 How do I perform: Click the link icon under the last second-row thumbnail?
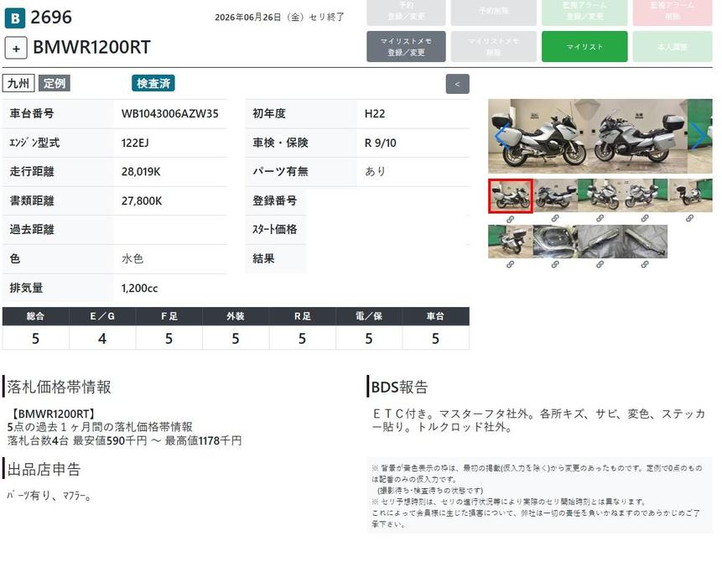645,264
